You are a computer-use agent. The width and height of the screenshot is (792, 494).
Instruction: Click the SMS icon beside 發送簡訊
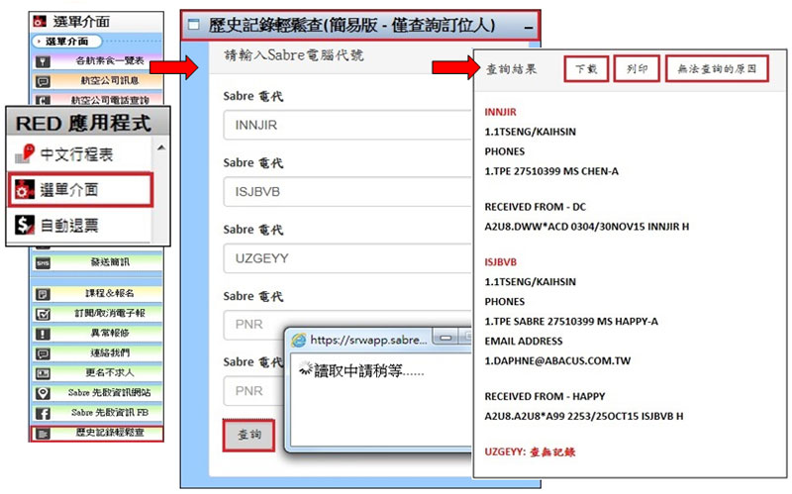pos(43,263)
